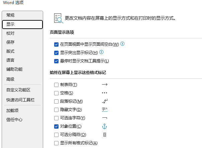
Task: Click the anchor icon for 对象位置
Action: [x=104, y=126]
